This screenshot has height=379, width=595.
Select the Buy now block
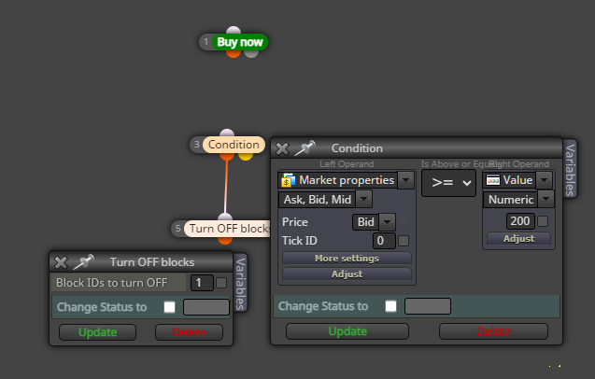point(240,42)
